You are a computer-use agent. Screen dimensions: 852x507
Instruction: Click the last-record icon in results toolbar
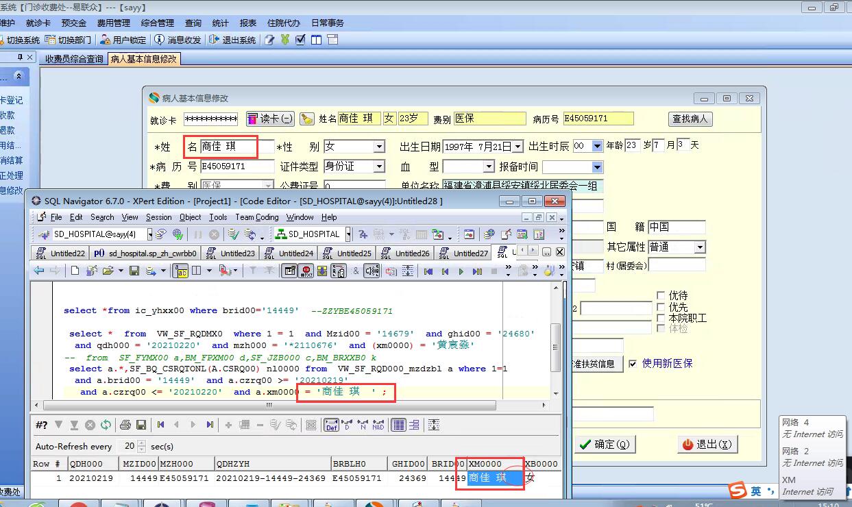click(210, 425)
